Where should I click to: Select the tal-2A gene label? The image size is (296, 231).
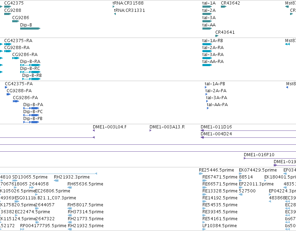tap(209, 10)
